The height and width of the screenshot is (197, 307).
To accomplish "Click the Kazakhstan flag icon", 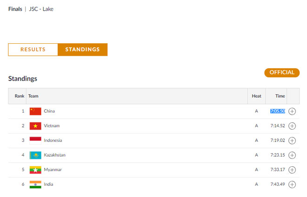I will (35, 155).
